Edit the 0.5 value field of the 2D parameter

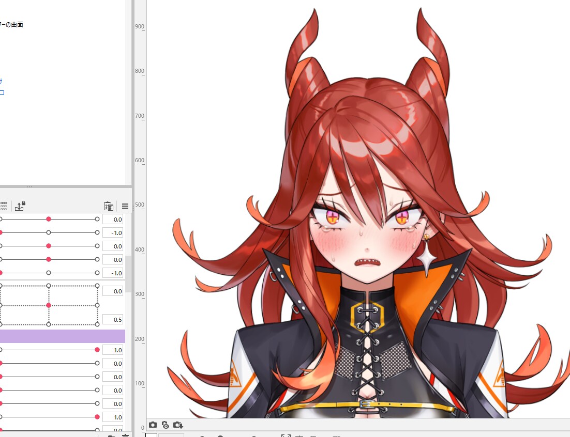click(113, 319)
